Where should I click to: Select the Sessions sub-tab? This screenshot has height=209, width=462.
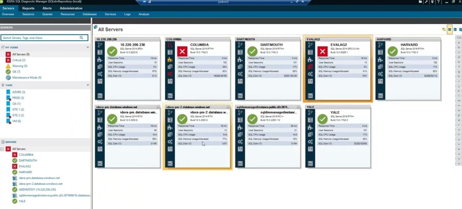(28, 14)
